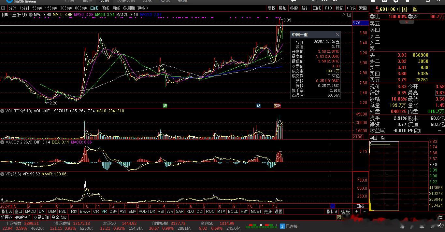Open dropdown next to 中国一重(日线) title
Viewport: 445px width, 232px height.
pos(31,15)
